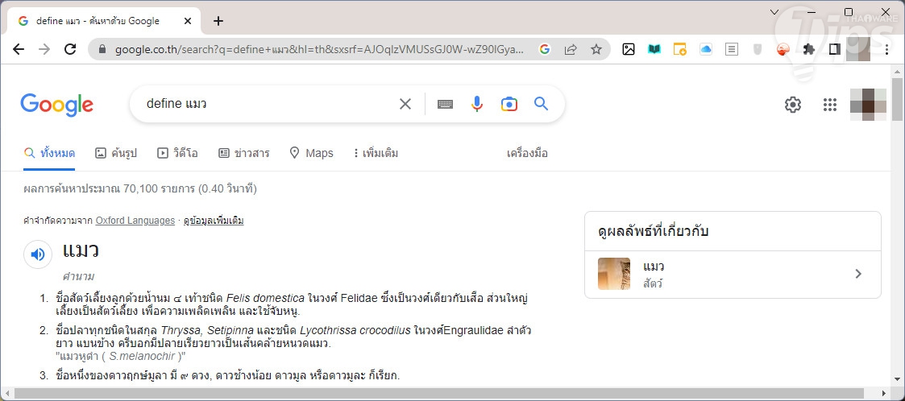Screen dimensions: 905x401
Task: Switch to the วิดีโอ tab
Action: 177,154
